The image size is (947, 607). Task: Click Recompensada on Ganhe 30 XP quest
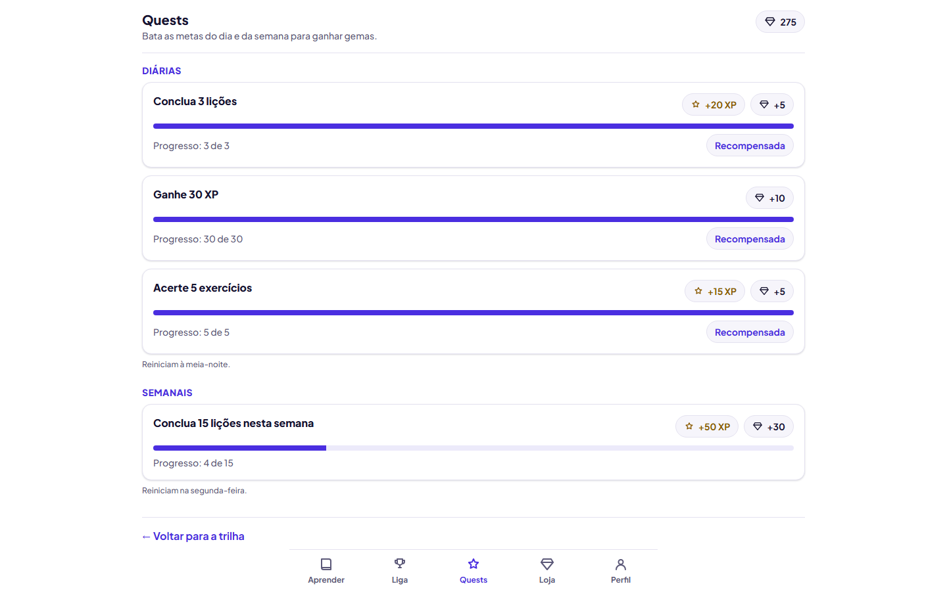[750, 239]
